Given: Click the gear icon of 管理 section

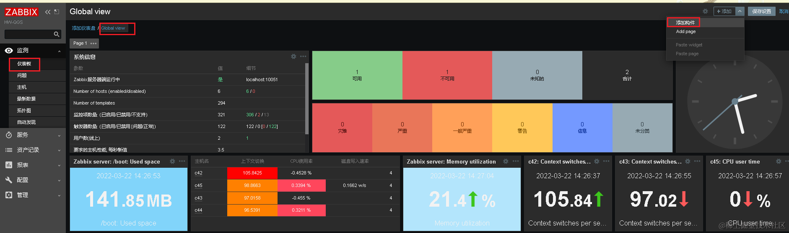Looking at the screenshot, I should [x=9, y=195].
